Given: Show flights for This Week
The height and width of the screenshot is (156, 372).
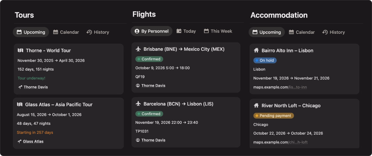Looking at the screenshot, I should [x=218, y=31].
